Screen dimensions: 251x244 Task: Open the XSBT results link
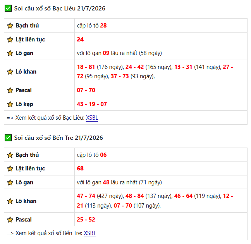[90, 233]
